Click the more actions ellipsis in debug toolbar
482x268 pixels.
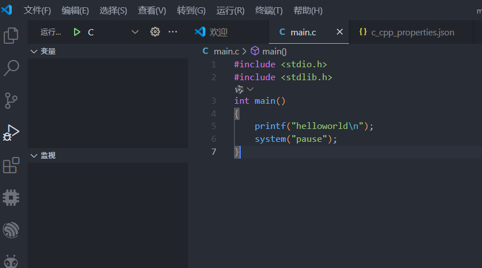click(x=173, y=32)
